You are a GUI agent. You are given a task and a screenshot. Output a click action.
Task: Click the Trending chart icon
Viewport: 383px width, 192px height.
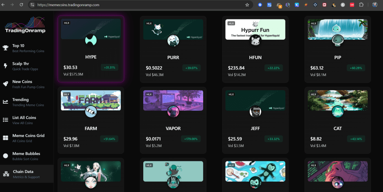[x=5, y=102]
